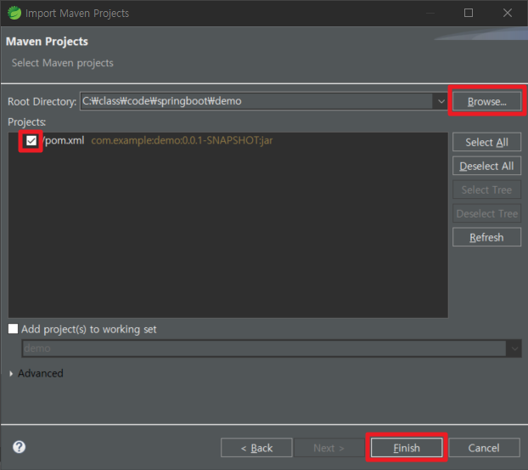528x470 pixels.
Task: Close the Import Maven Projects dialog
Action: click(x=508, y=13)
